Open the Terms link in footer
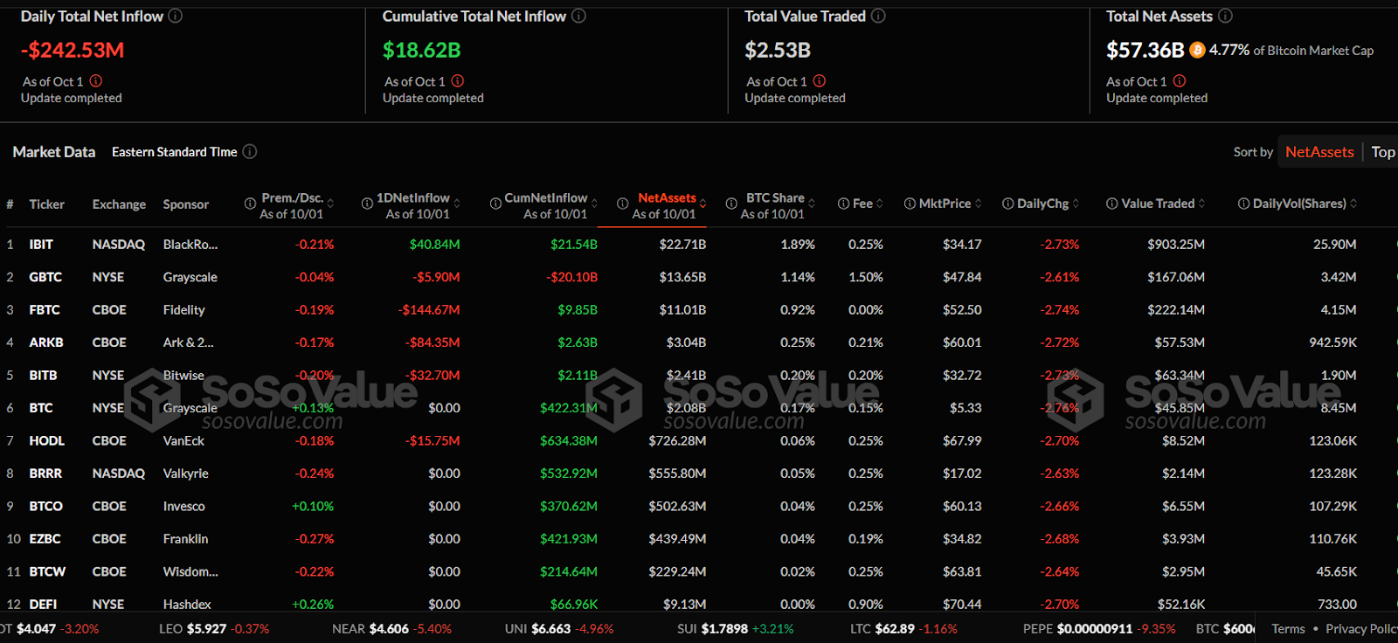 tap(1288, 629)
